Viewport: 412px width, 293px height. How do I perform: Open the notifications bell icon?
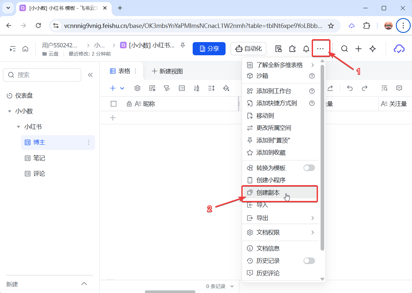click(x=306, y=48)
